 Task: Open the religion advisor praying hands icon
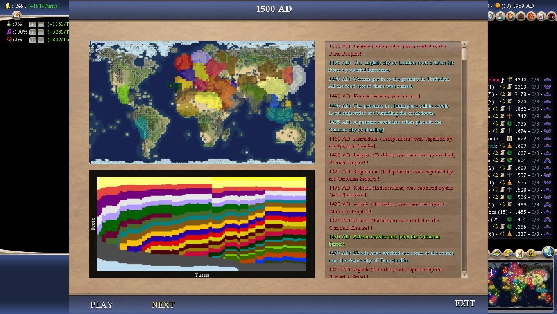click(511, 16)
